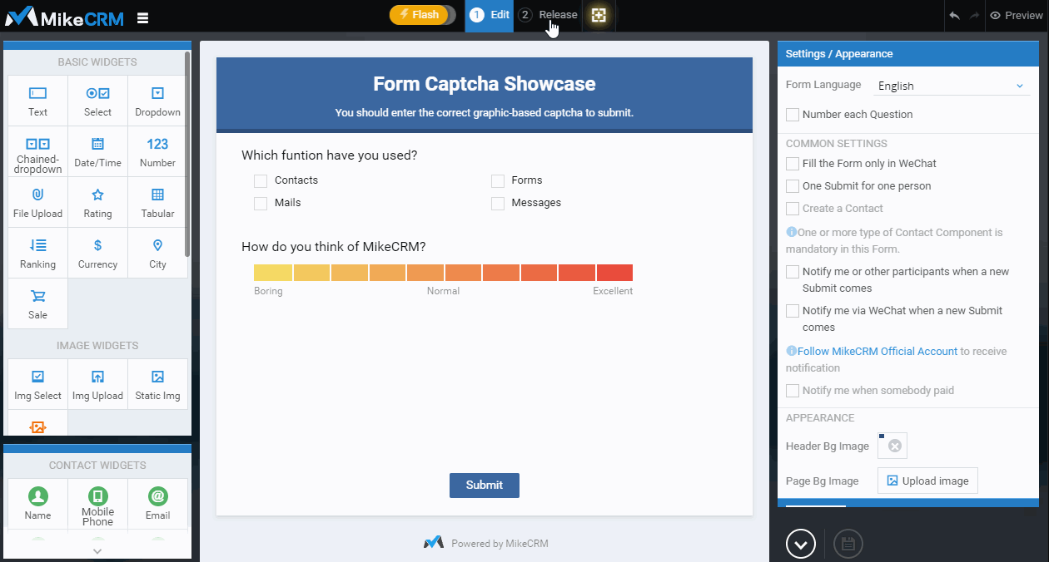Expand the widget list with bottom chevron
The height and width of the screenshot is (562, 1049).
pyautogui.click(x=97, y=550)
